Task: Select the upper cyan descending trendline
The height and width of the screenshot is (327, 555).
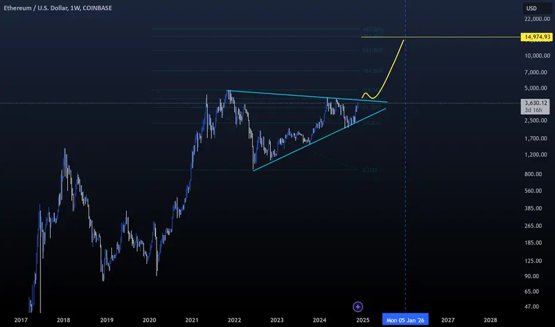Action: coord(307,96)
